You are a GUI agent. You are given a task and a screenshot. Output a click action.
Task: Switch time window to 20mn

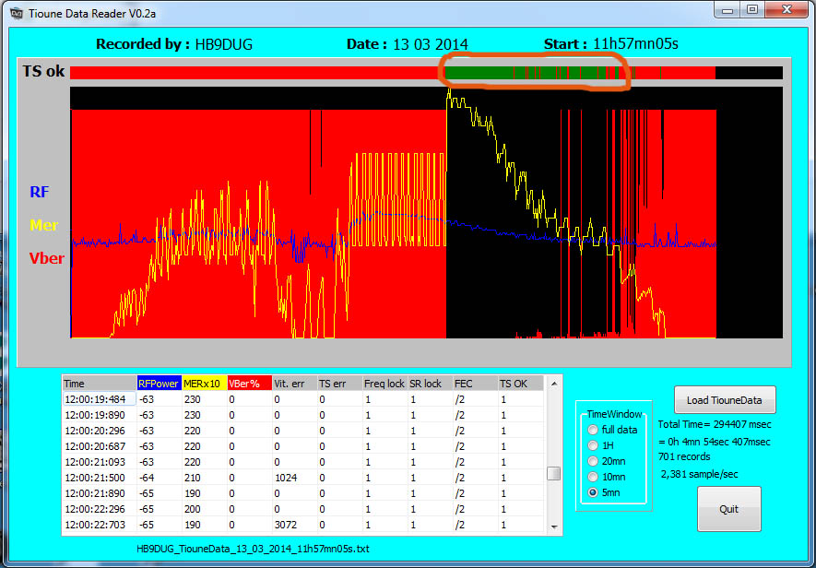click(x=593, y=461)
